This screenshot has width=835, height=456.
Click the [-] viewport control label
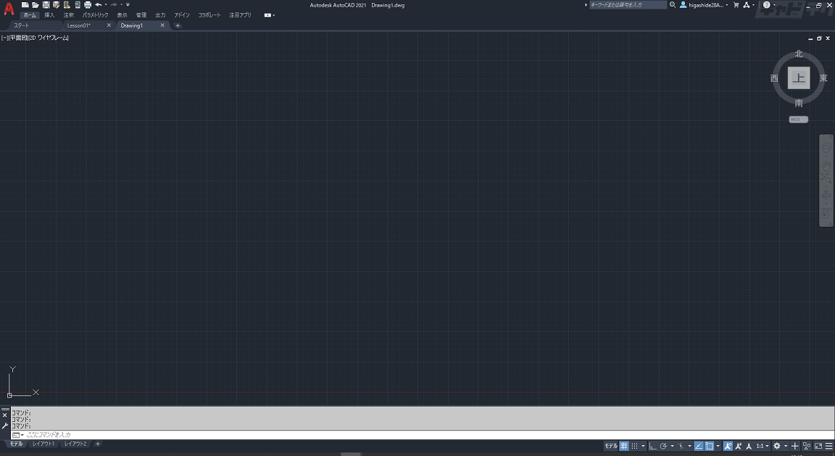(4, 38)
